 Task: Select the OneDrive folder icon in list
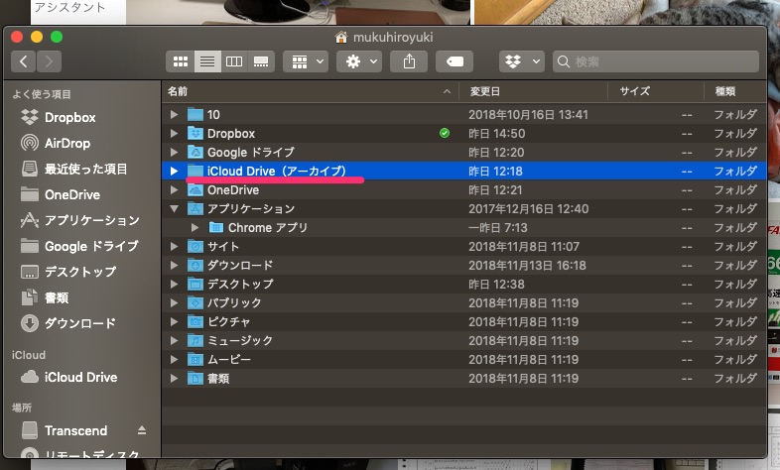pyautogui.click(x=195, y=190)
